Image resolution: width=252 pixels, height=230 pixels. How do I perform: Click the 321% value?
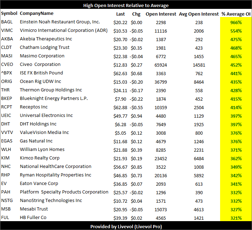[236, 218]
